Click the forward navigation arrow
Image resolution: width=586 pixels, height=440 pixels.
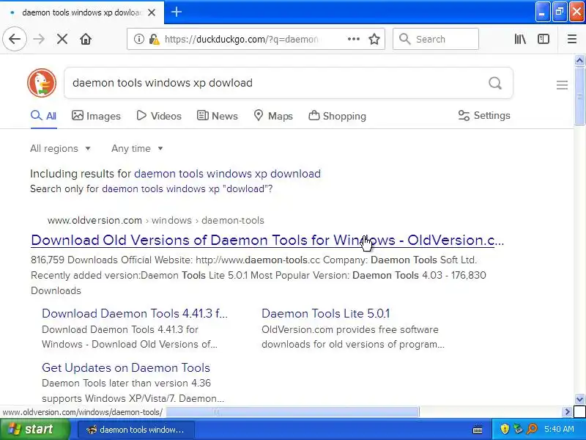coord(39,39)
